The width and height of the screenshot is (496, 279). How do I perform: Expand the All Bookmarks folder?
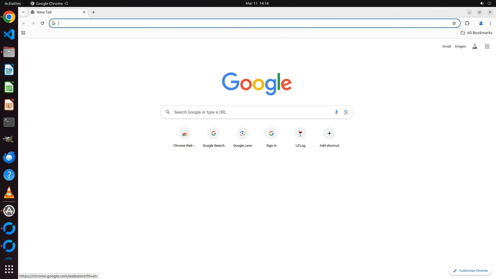click(477, 33)
